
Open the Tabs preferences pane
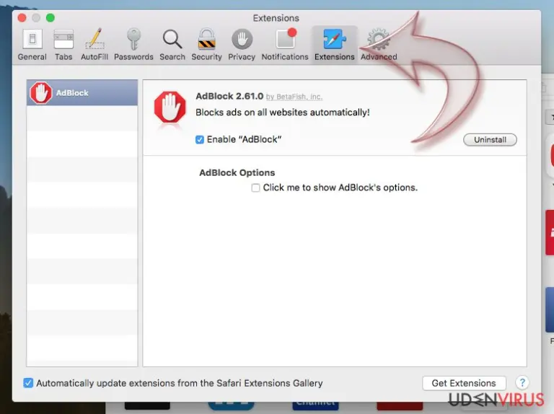pyautogui.click(x=63, y=45)
